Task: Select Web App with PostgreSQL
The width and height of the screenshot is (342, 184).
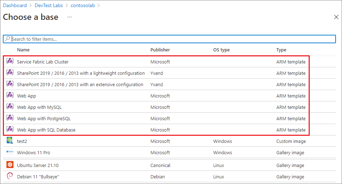Action: click(x=44, y=119)
